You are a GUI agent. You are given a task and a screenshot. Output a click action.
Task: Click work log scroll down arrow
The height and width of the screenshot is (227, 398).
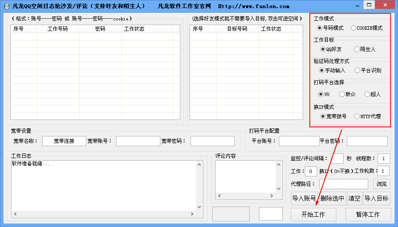[x=199, y=207]
